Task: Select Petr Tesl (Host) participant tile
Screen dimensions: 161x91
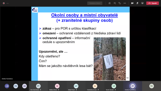Action: [x=38, y=86]
